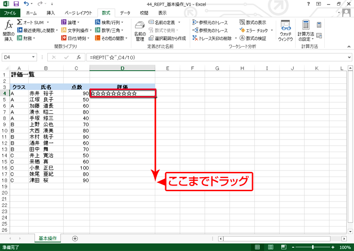This screenshot has height=251, width=354.
Task: Switch to the Review (校閲) tab
Action: 144,13
